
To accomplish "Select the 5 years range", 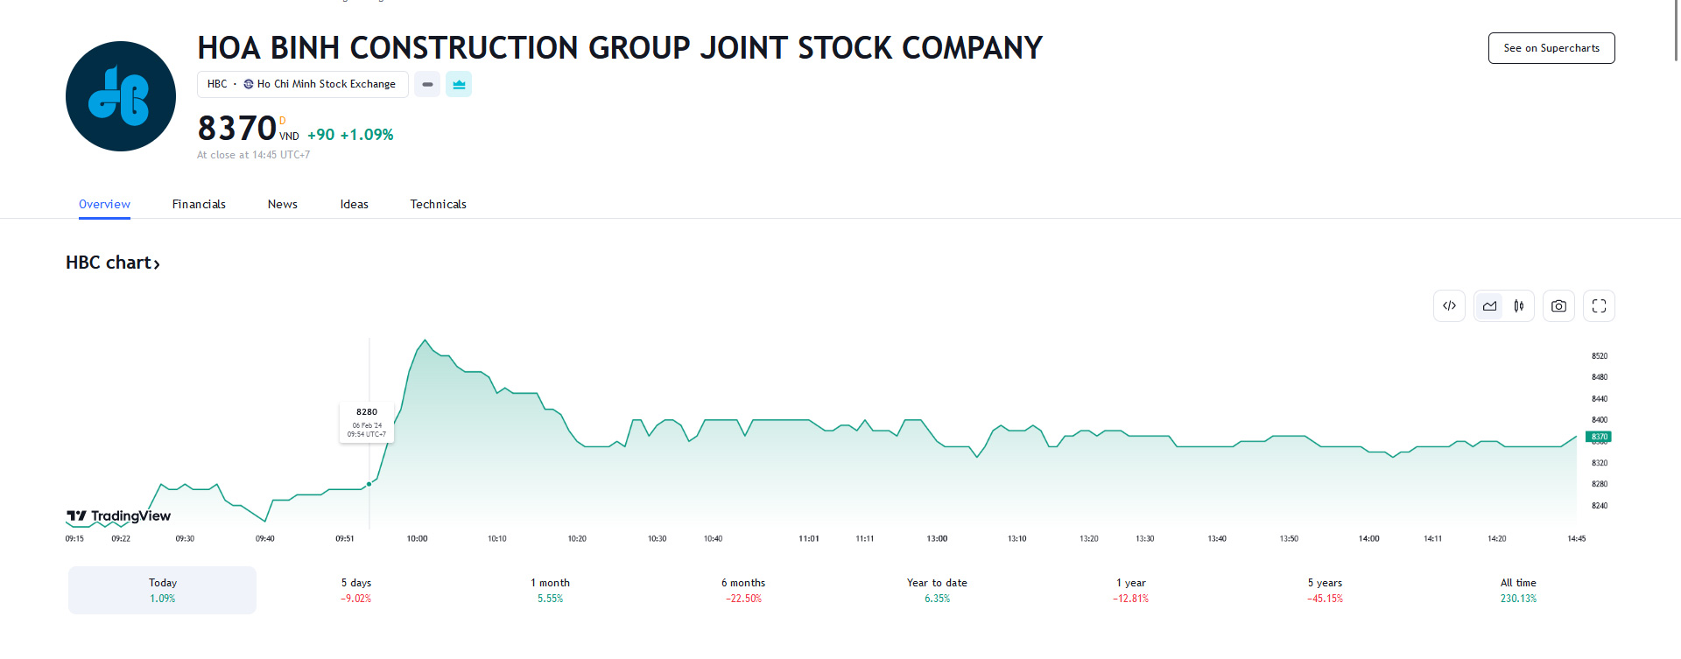I will click(x=1325, y=590).
